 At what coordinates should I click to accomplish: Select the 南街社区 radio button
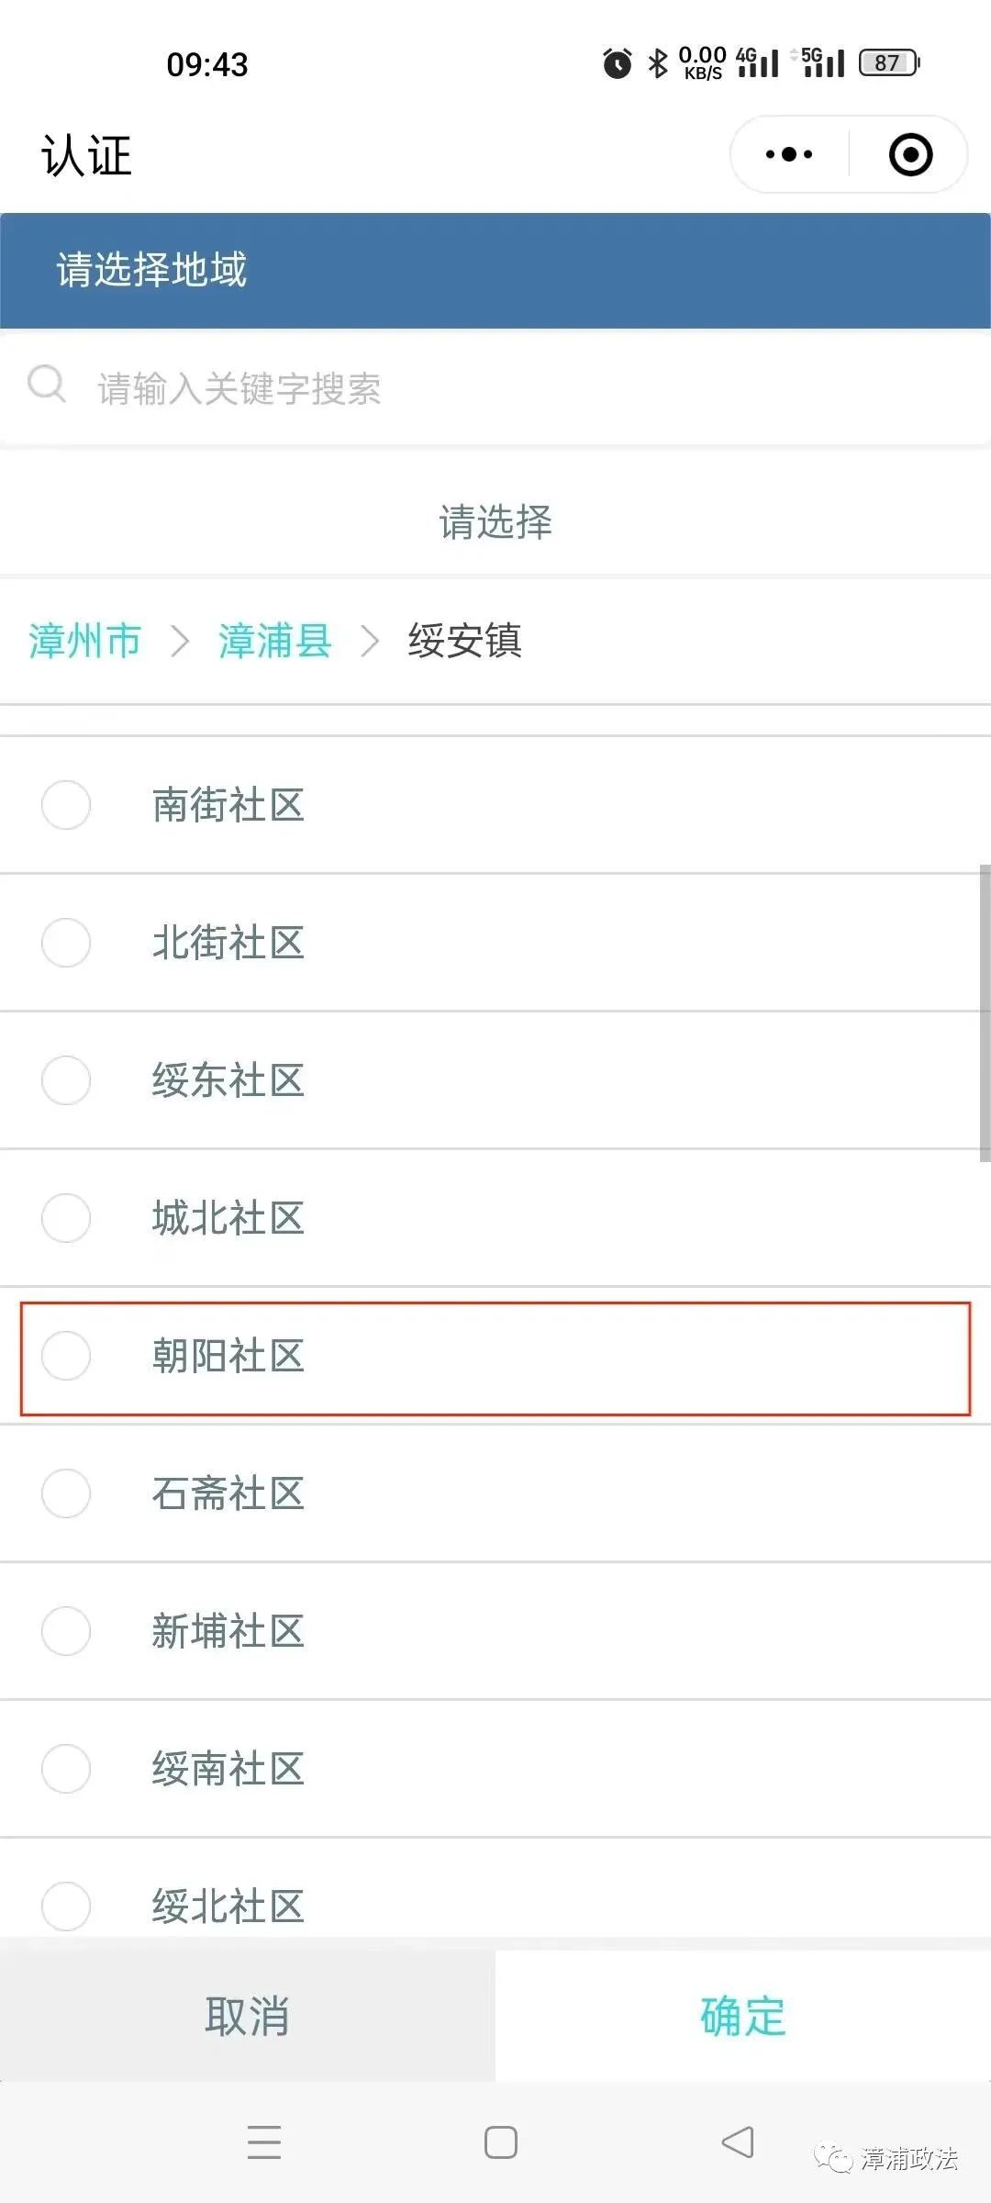point(65,805)
